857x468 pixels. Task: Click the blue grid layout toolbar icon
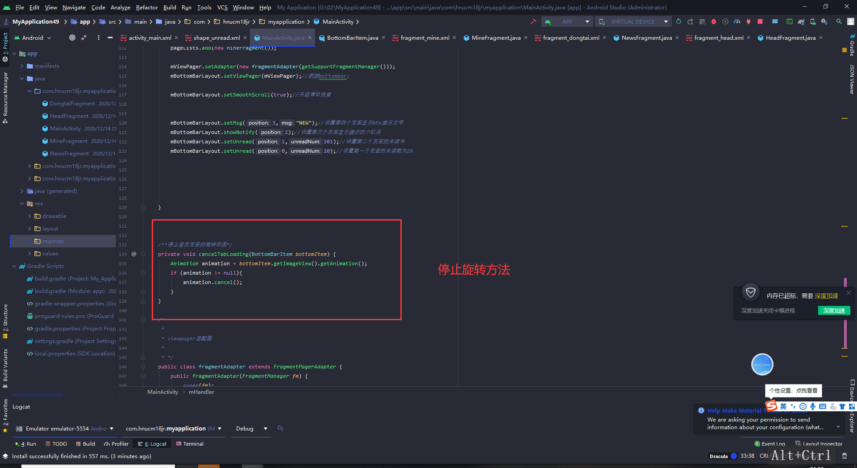tap(775, 21)
